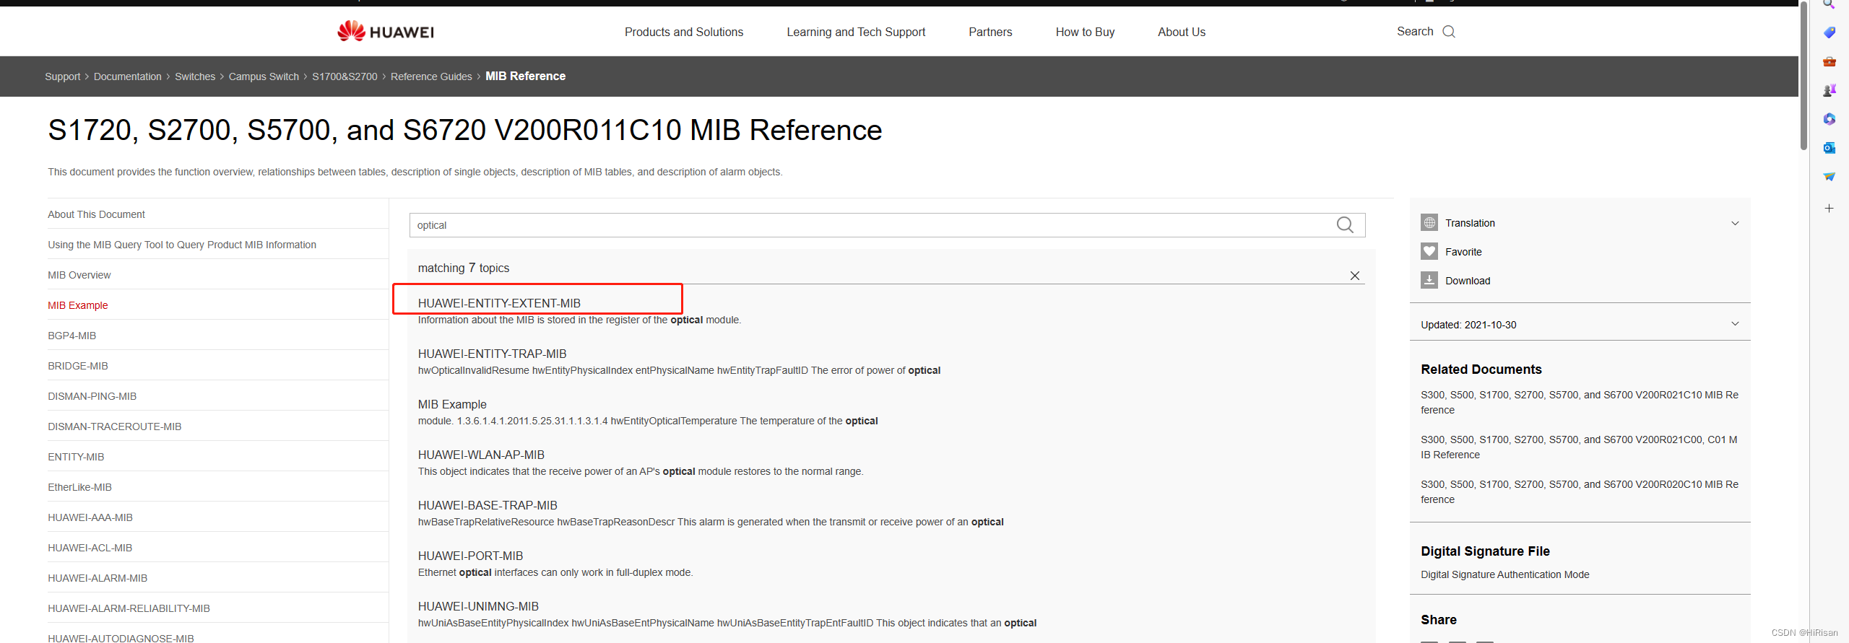Image resolution: width=1849 pixels, height=643 pixels.
Task: Open the browser sidebar toolbox icon
Action: 1829,61
